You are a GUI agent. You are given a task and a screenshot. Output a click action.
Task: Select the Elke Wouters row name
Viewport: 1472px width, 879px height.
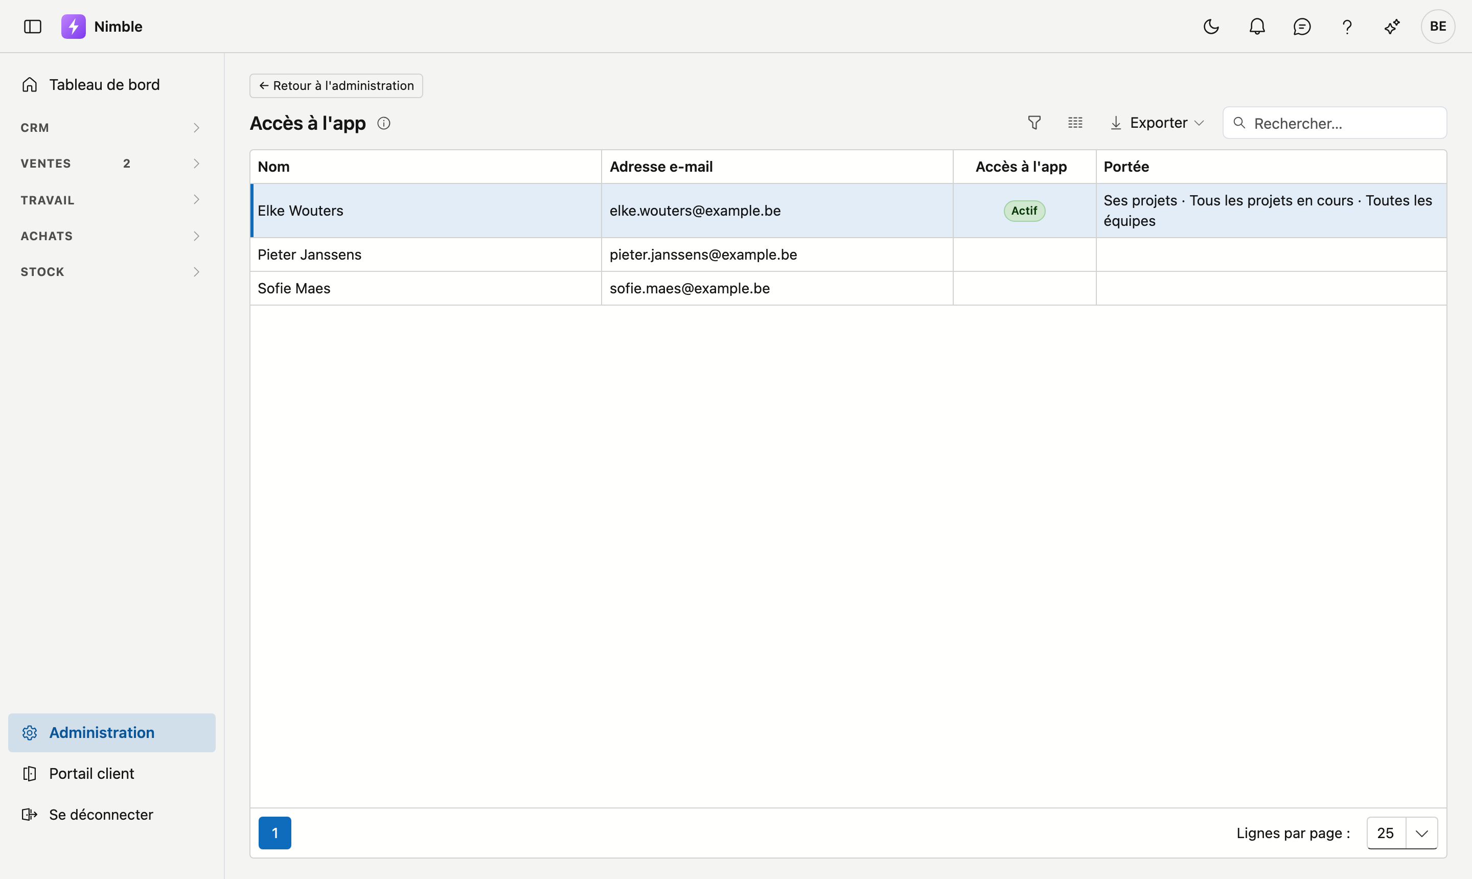[301, 211]
